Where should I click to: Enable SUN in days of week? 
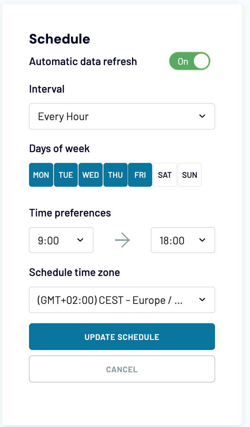click(x=190, y=175)
